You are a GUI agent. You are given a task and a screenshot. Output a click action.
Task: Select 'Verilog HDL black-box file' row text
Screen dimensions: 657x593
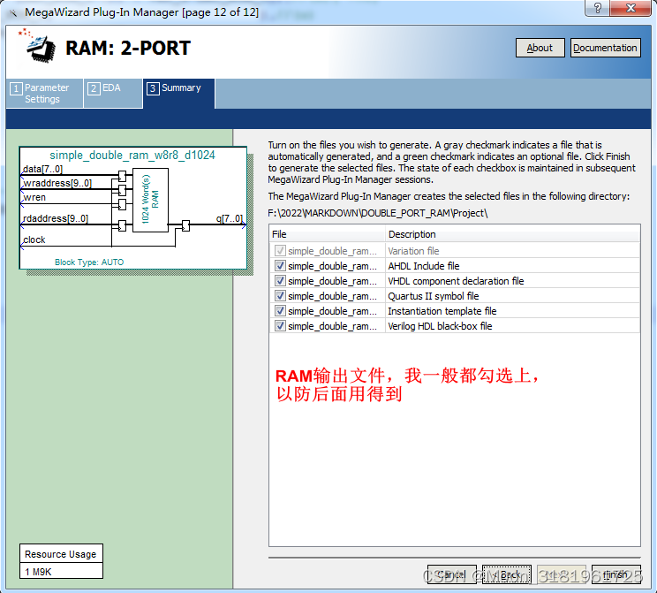pos(440,326)
